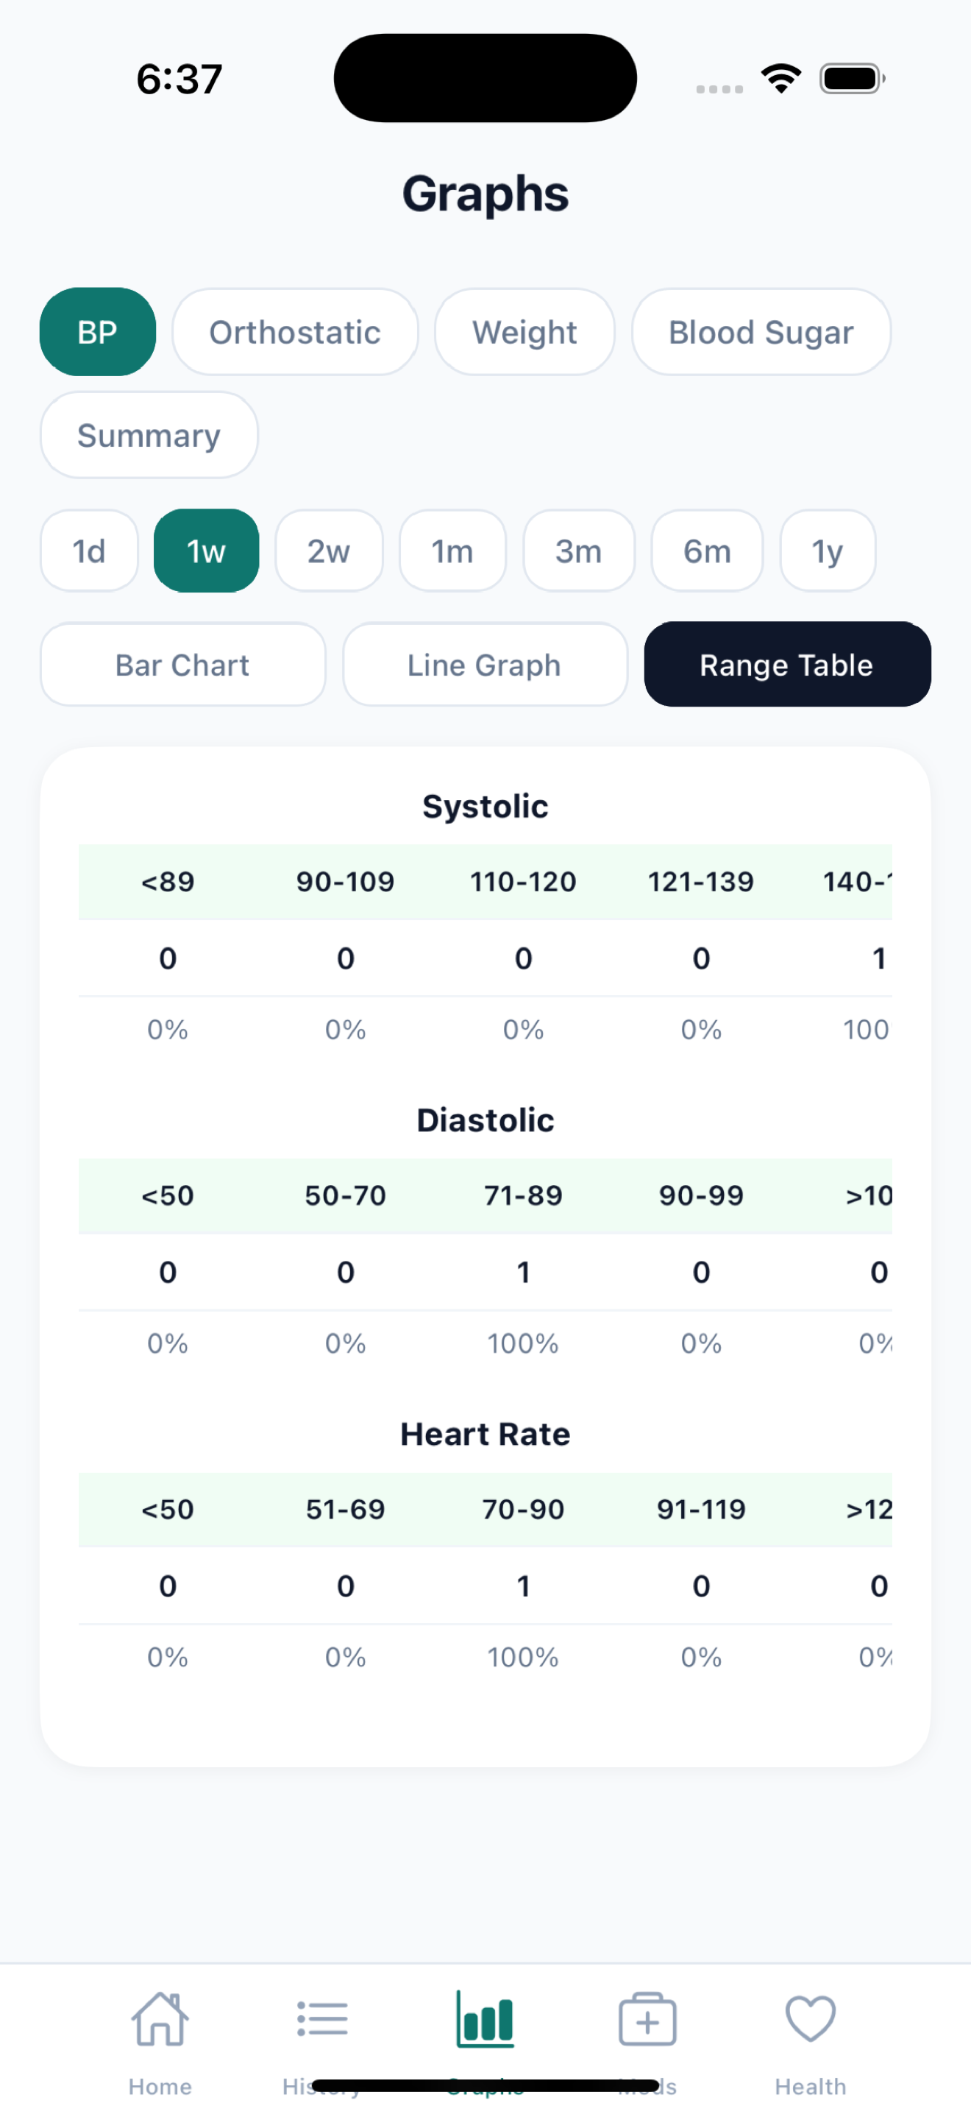This screenshot has height=2111, width=971.
Task: Show the Line Graph
Action: [x=485, y=664]
